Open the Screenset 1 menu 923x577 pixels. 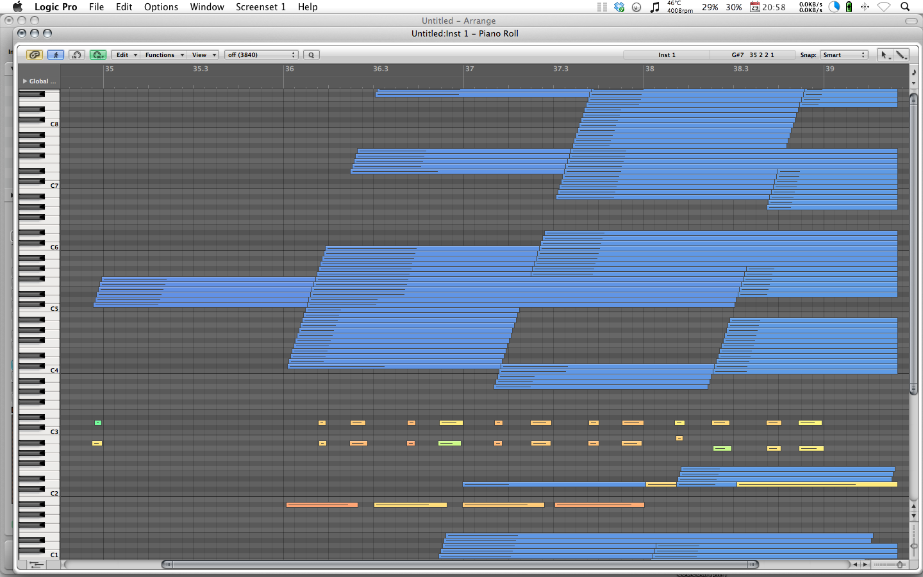coord(261,7)
